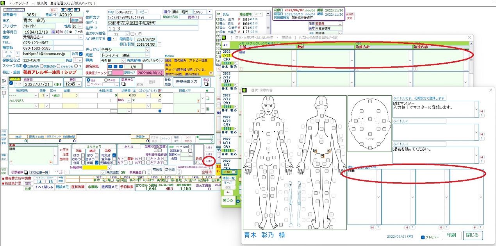The image size is (496, 246).
Task: Click the yellow ロック中! indicator
Action: [14, 79]
